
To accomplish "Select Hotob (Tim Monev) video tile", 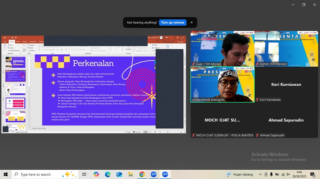I will click(286, 49).
